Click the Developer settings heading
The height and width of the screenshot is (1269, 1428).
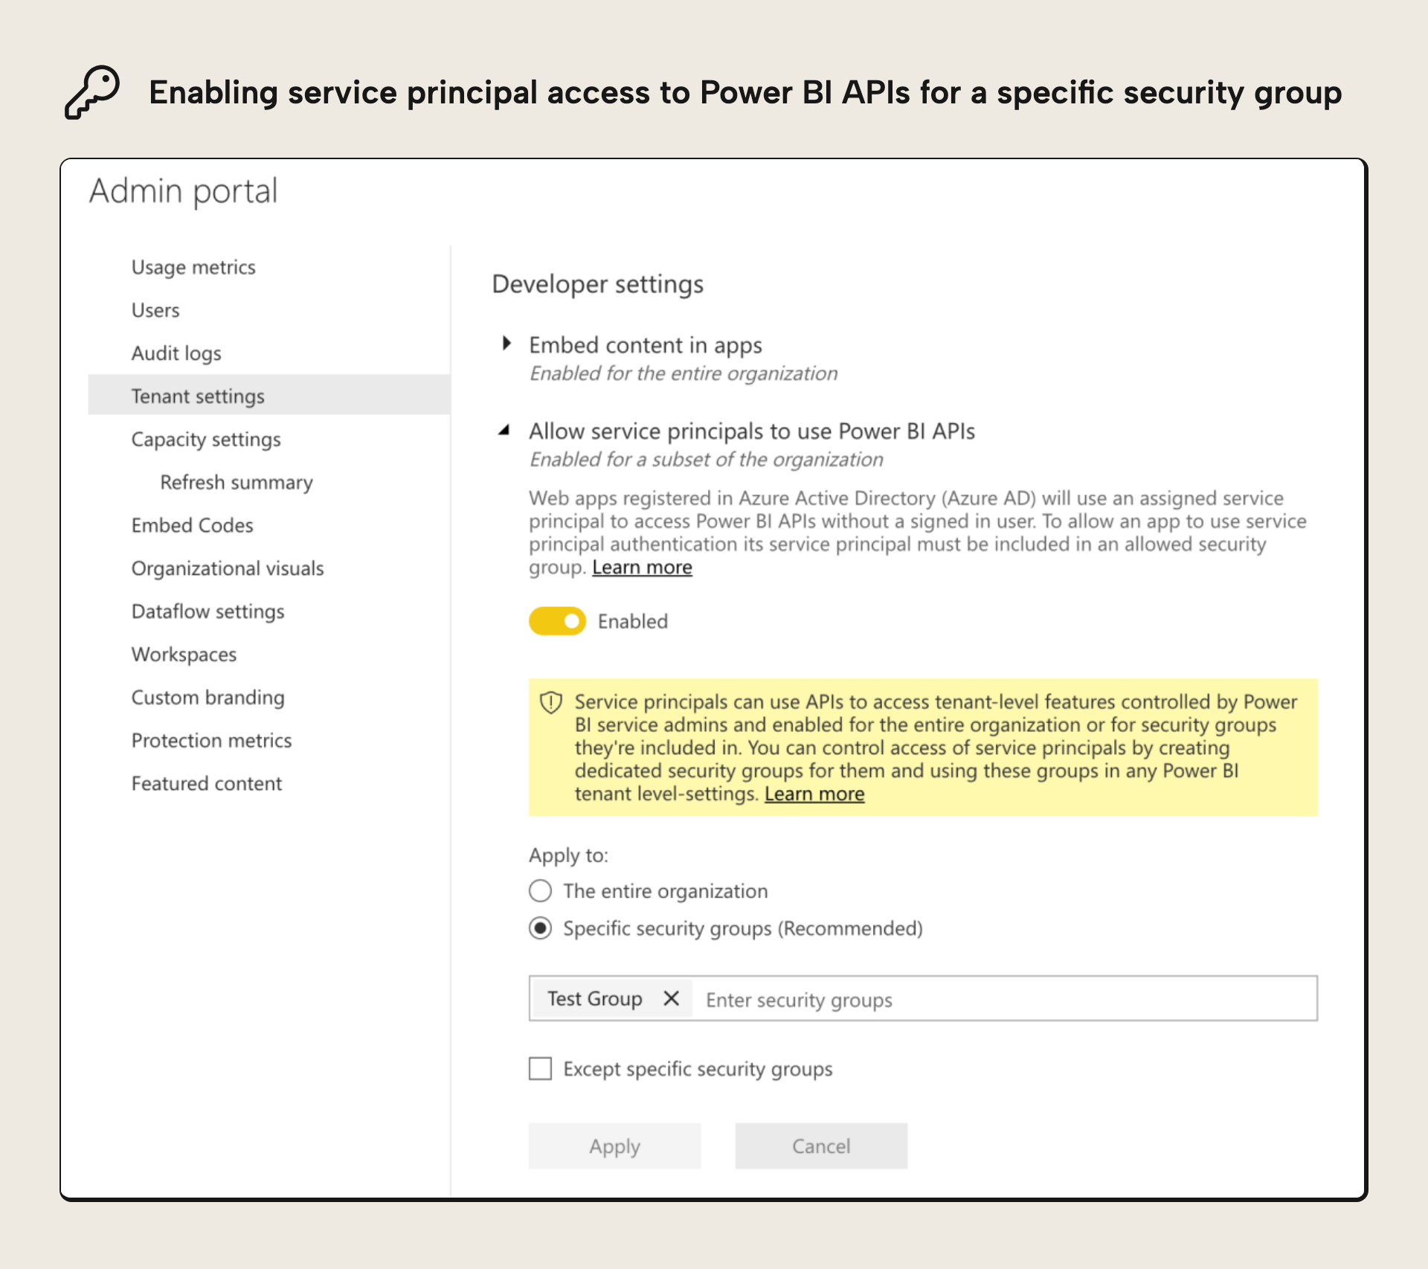(598, 284)
